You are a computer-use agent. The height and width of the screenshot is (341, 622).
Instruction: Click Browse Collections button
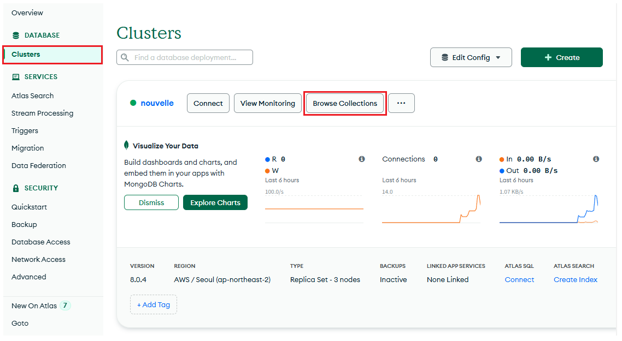(345, 103)
